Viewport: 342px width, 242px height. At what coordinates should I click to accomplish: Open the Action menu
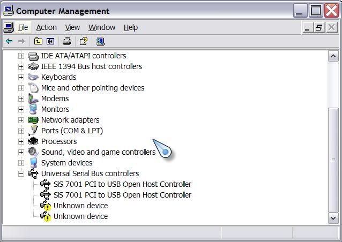[x=47, y=27]
